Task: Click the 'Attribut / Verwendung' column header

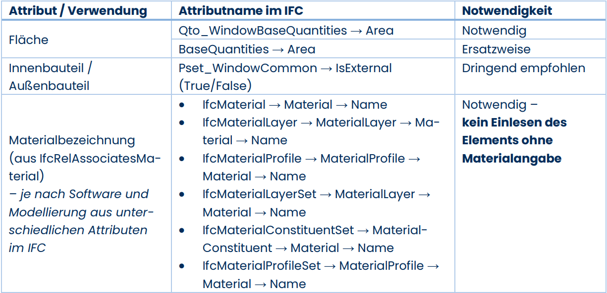Action: [x=78, y=10]
